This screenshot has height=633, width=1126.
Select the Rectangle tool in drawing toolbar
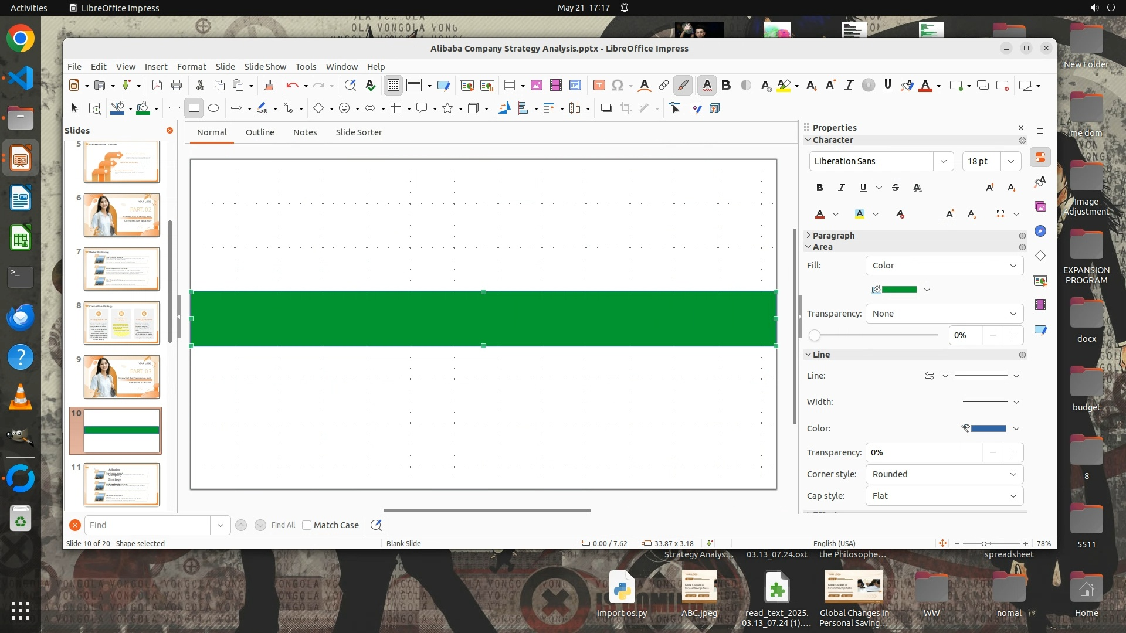pos(194,108)
